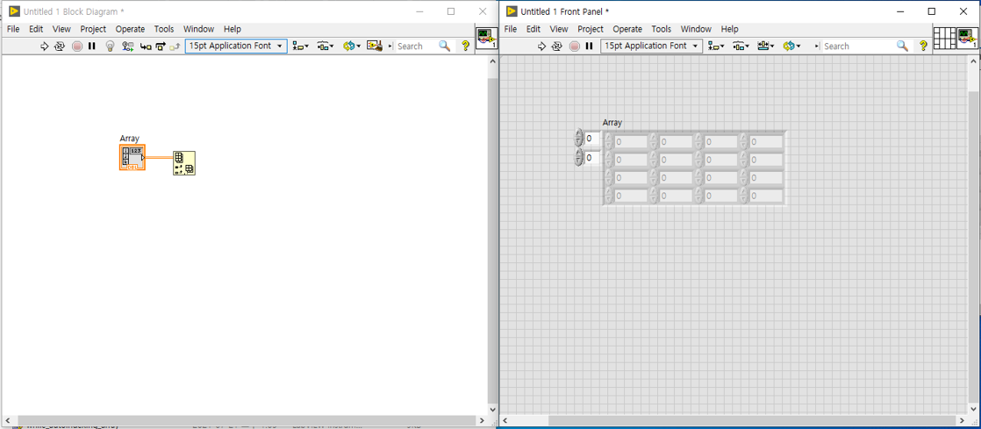Open Tools menu in Block Diagram window
981x429 pixels.
click(164, 29)
